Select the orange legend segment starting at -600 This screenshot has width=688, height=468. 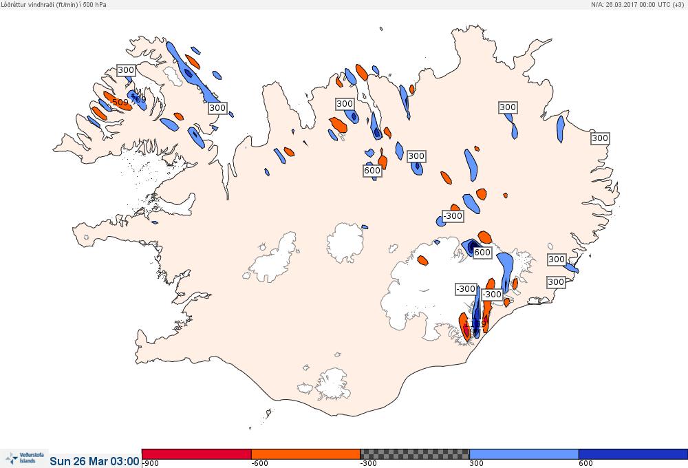pos(306,454)
